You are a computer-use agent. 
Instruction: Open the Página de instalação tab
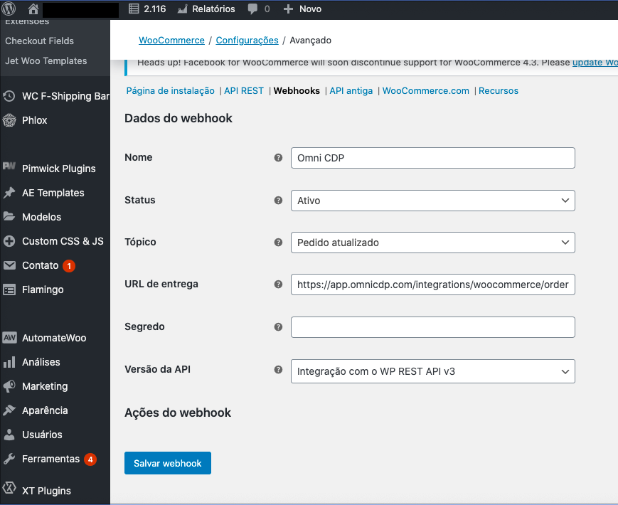[x=170, y=91]
